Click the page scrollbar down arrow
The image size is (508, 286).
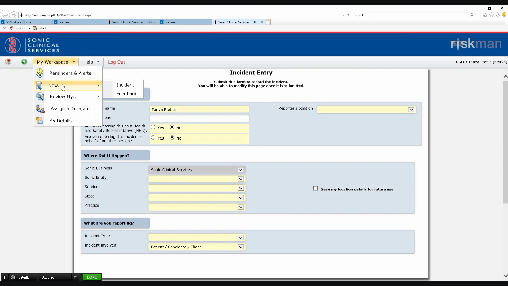505,276
